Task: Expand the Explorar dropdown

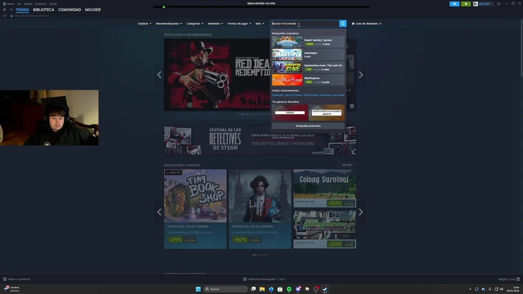Action: coord(144,24)
